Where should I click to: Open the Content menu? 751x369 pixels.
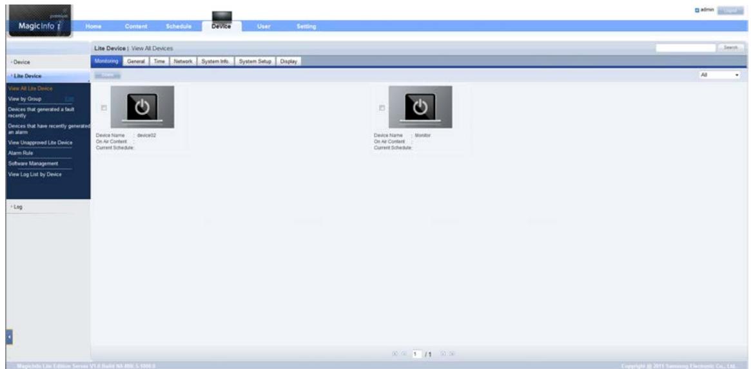coord(135,27)
